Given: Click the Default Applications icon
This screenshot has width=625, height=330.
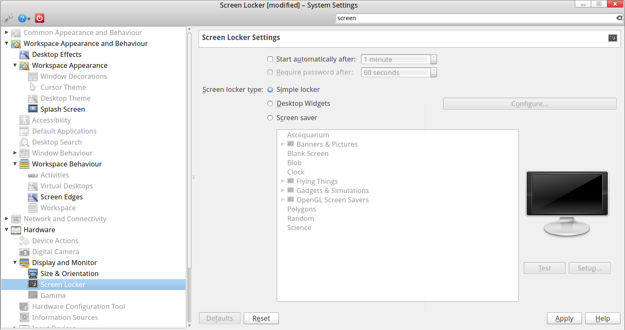Looking at the screenshot, I should pyautogui.click(x=24, y=131).
